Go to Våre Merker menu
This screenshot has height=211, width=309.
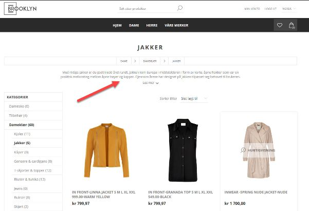pos(176,25)
